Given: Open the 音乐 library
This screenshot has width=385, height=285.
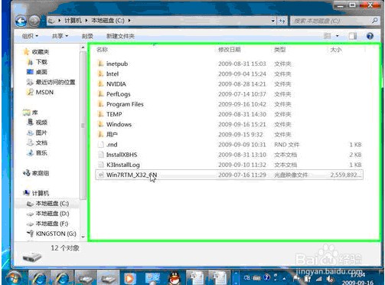Looking at the screenshot, I should click(41, 153).
